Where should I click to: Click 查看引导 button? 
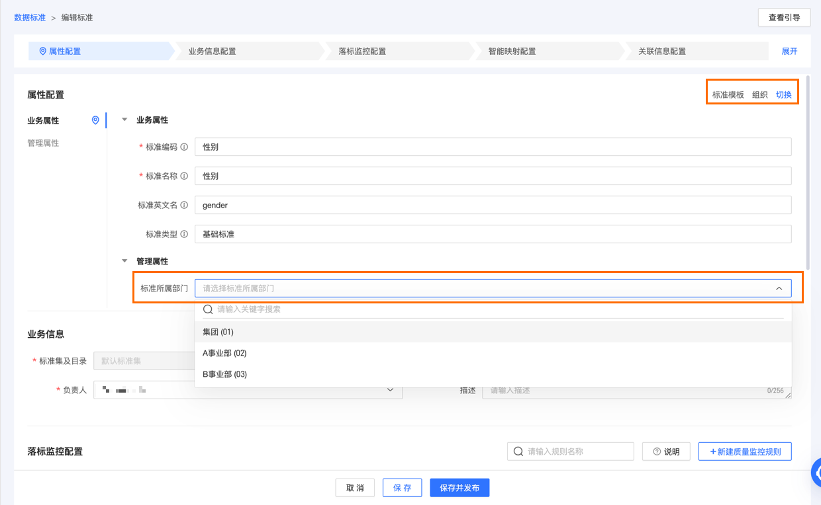pyautogui.click(x=784, y=18)
